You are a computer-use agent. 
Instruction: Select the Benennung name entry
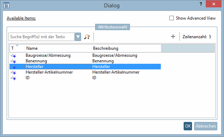pos(36,61)
